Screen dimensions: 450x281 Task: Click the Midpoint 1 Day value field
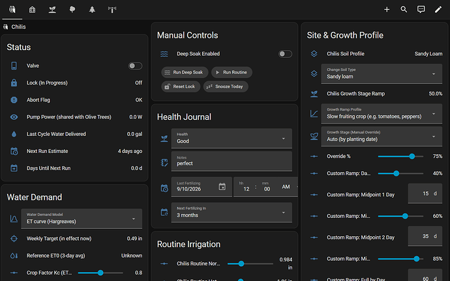(x=425, y=194)
